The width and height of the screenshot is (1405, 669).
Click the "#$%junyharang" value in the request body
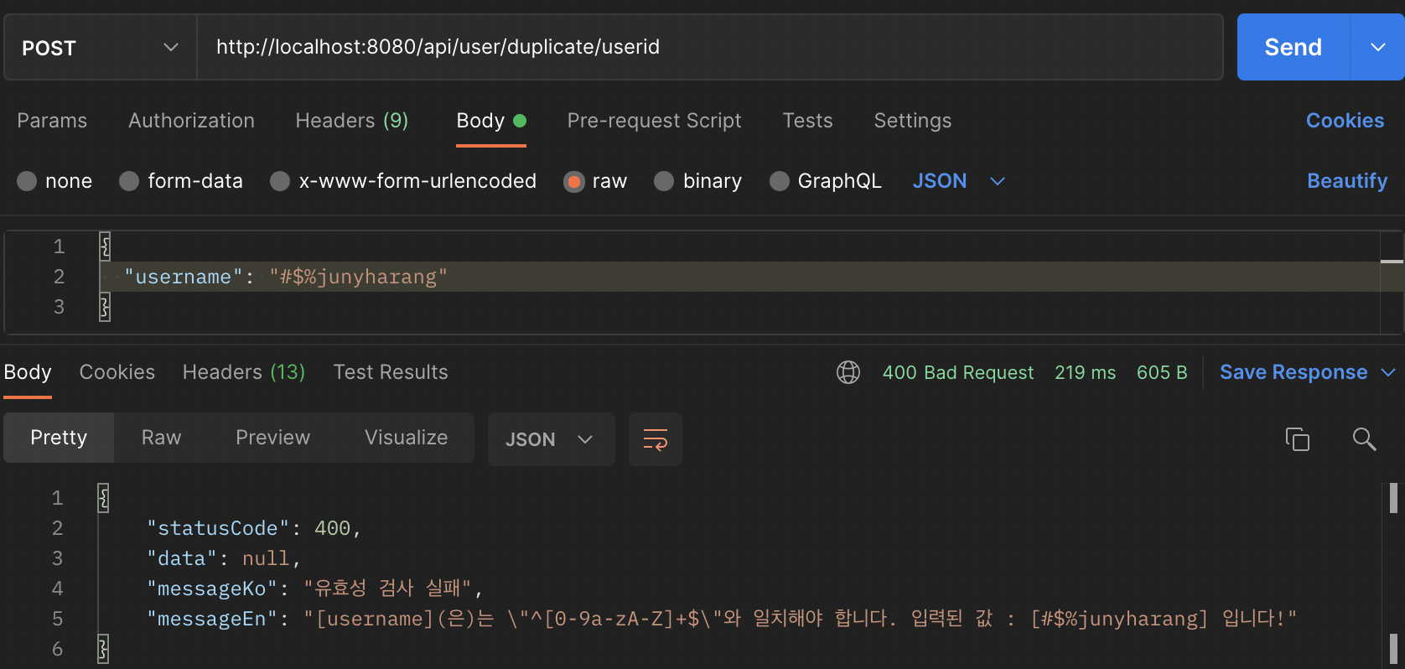(x=358, y=277)
